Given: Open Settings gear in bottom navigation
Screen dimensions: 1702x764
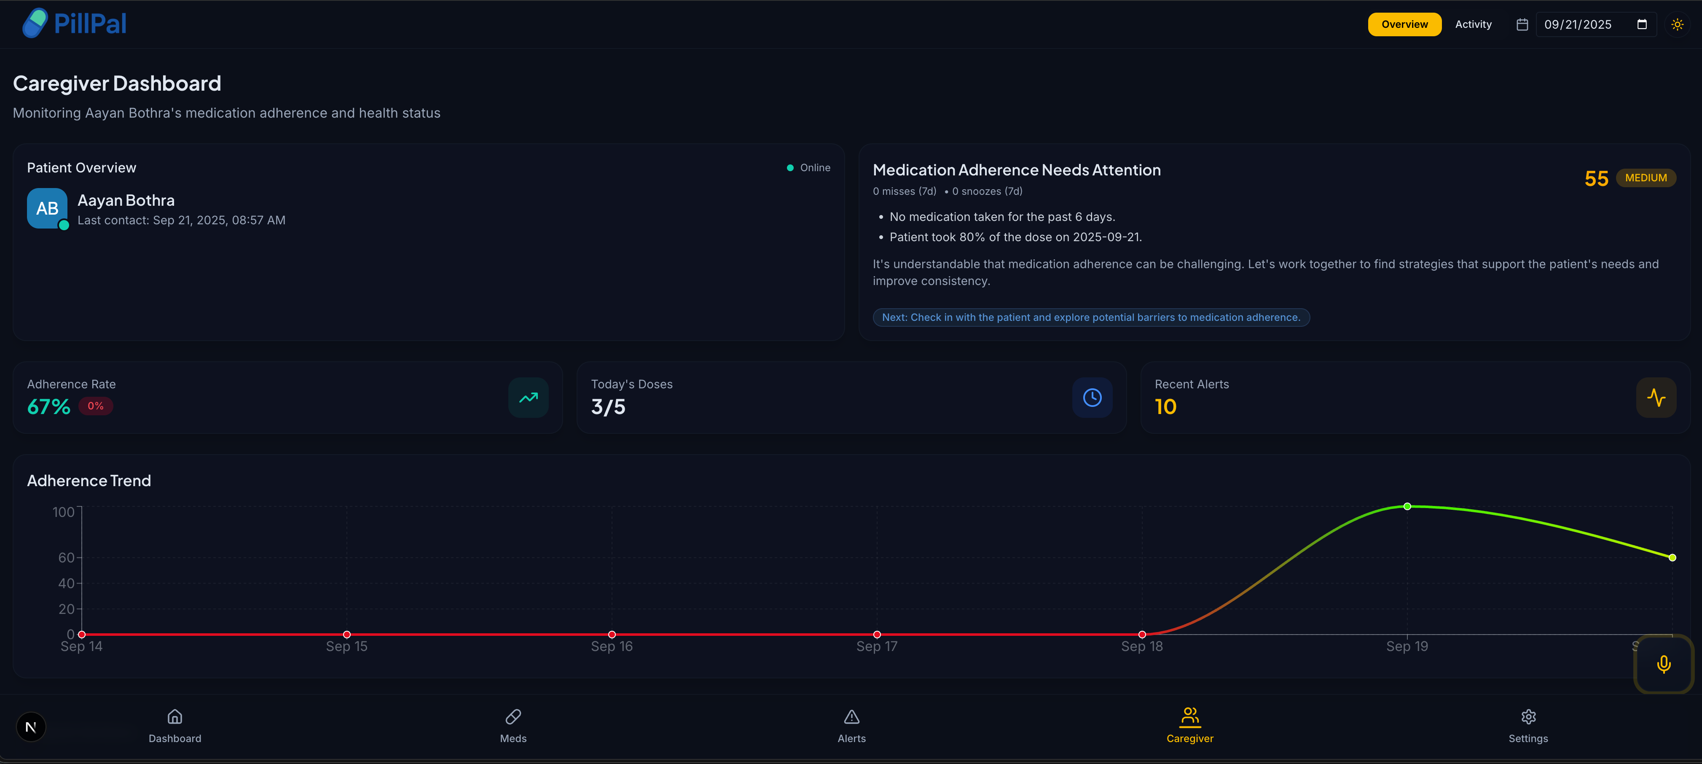Looking at the screenshot, I should [x=1528, y=726].
